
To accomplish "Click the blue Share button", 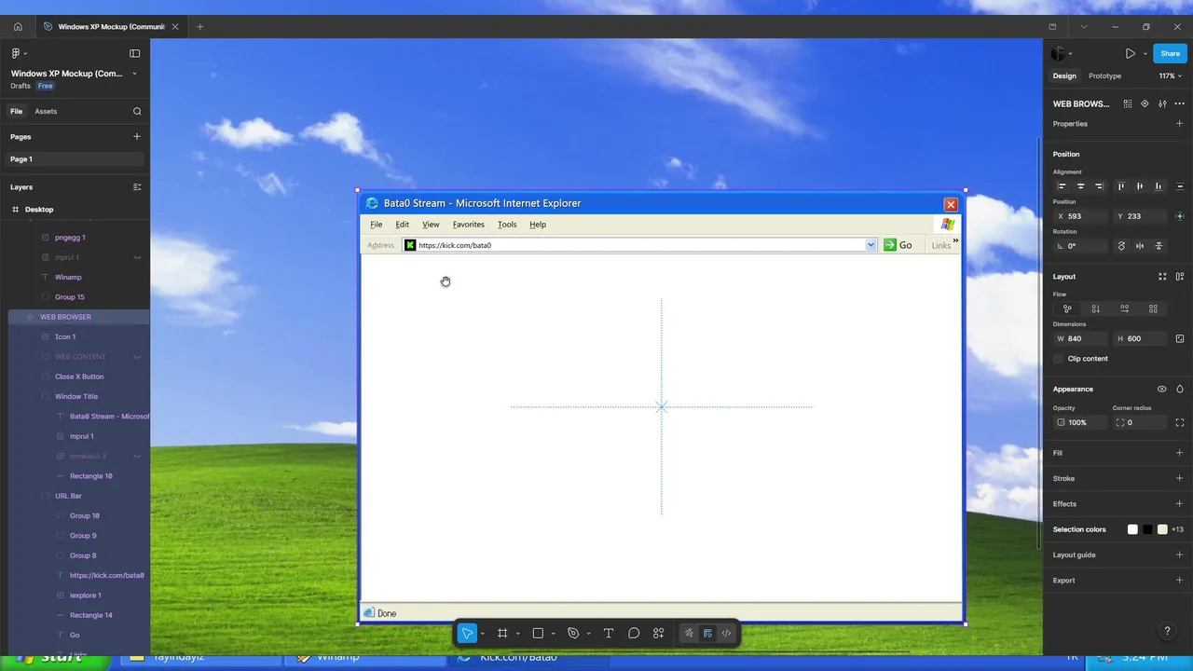I will click(x=1170, y=53).
